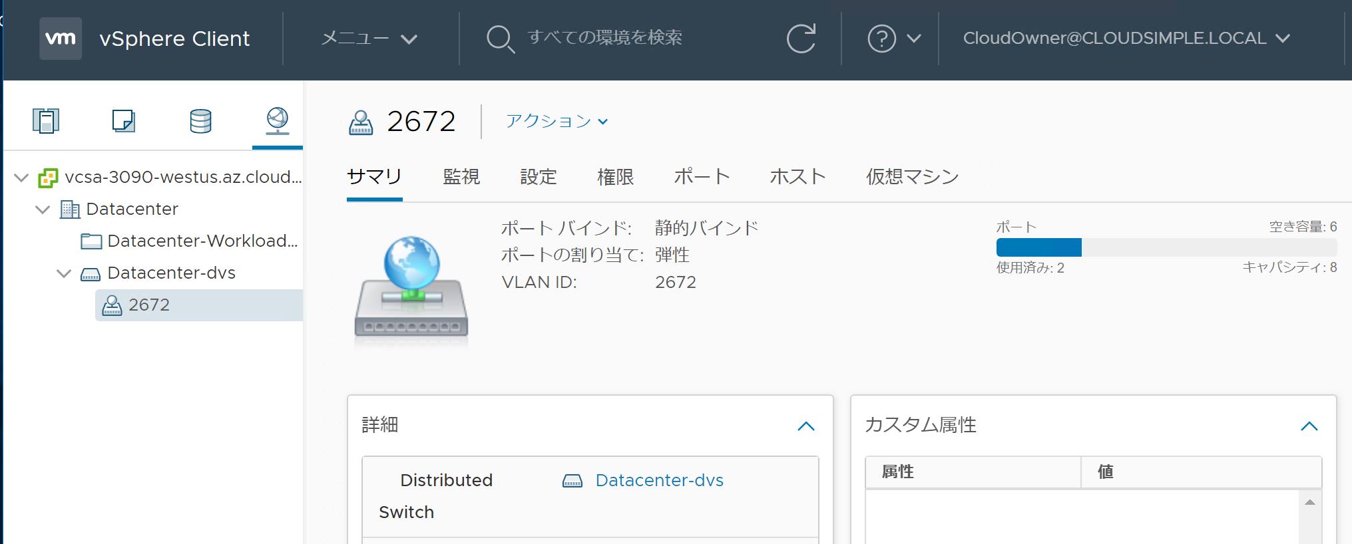Click the Datacenter-dvs switch icon in tree
Image resolution: width=1352 pixels, height=544 pixels.
point(91,274)
